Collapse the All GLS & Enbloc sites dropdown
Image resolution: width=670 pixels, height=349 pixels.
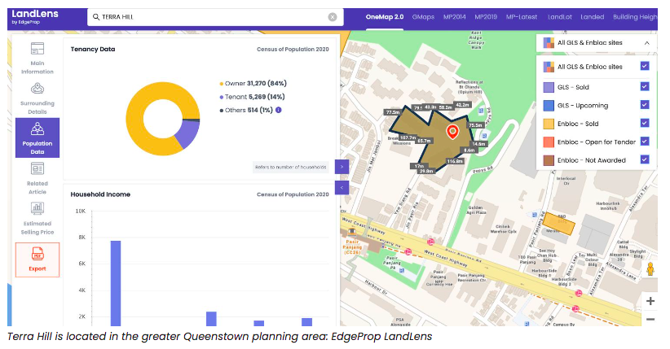click(647, 42)
